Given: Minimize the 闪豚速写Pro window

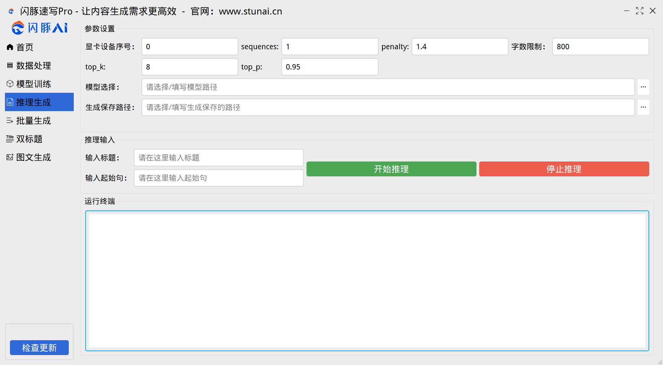Looking at the screenshot, I should [x=627, y=11].
